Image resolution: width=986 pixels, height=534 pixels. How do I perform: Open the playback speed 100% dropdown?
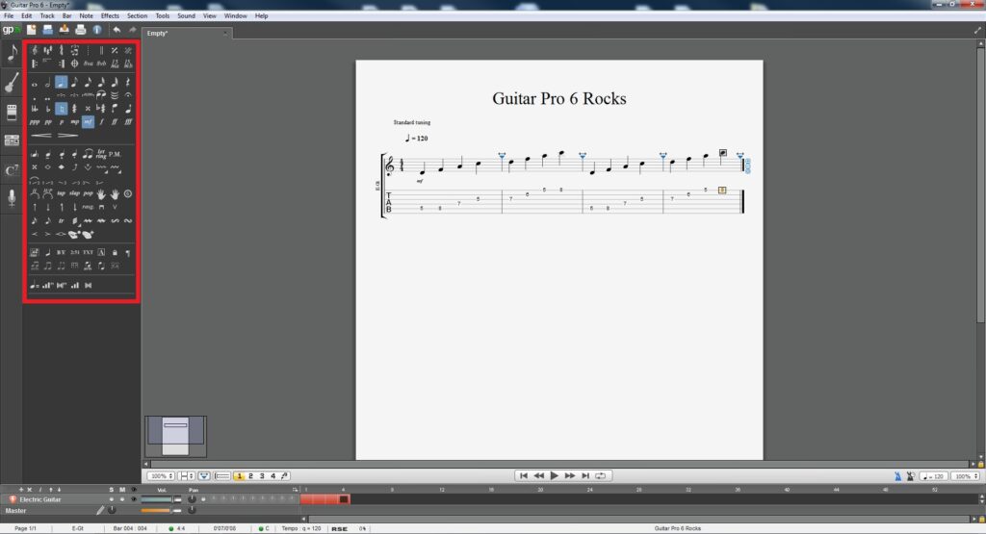tap(965, 476)
